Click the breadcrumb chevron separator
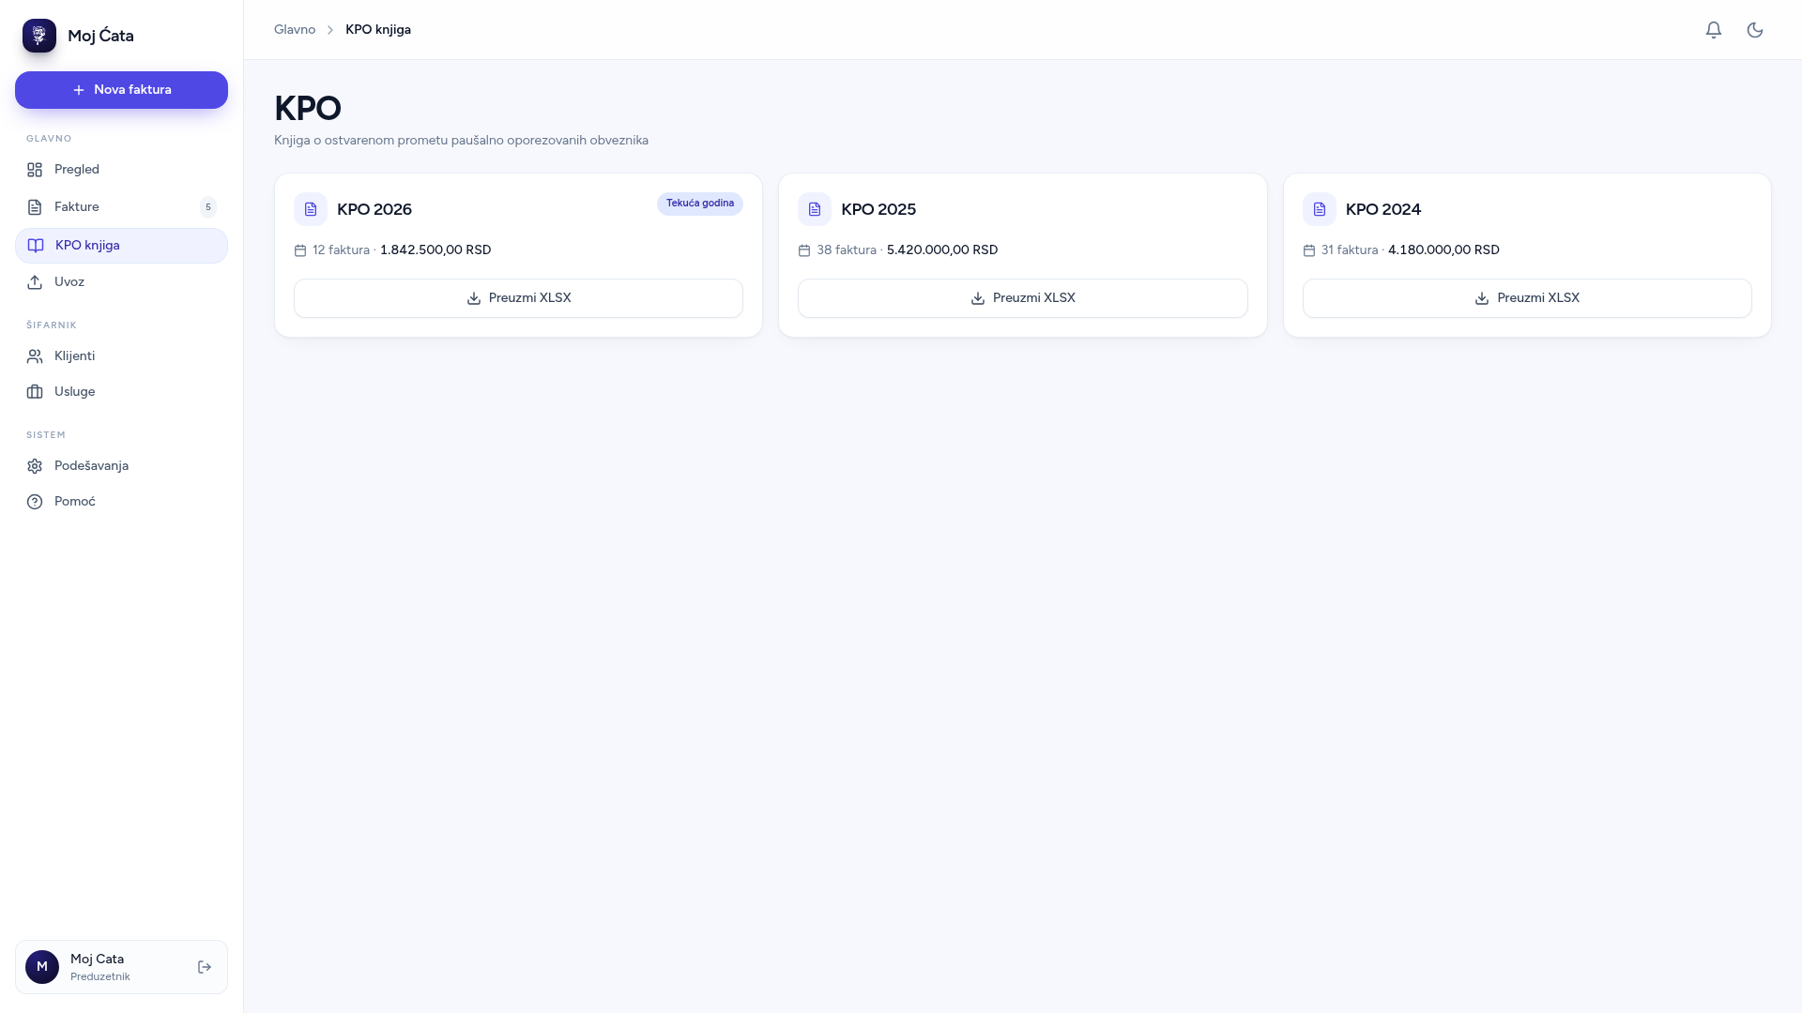The height and width of the screenshot is (1013, 1802). coord(330,30)
